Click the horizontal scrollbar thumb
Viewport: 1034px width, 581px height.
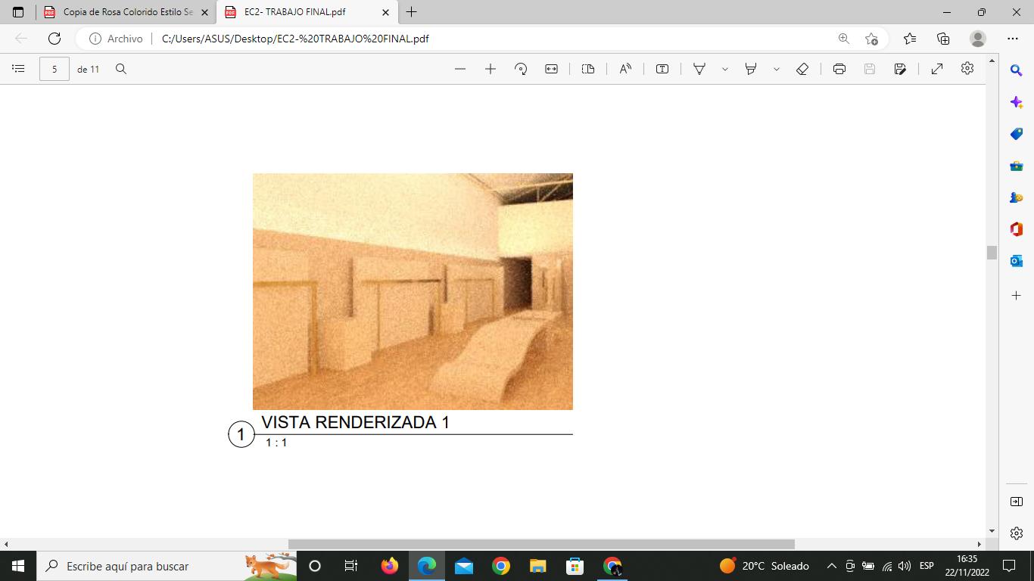[541, 544]
